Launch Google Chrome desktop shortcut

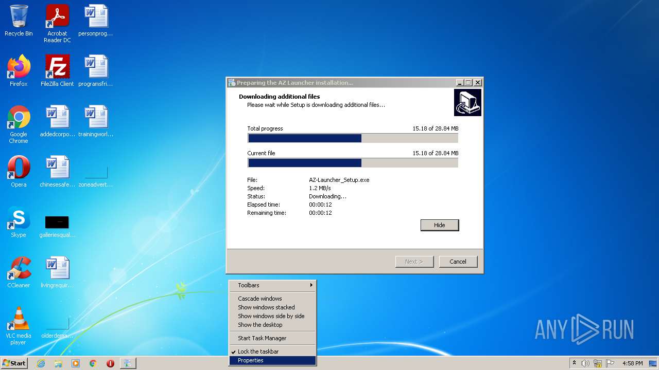coord(19,124)
